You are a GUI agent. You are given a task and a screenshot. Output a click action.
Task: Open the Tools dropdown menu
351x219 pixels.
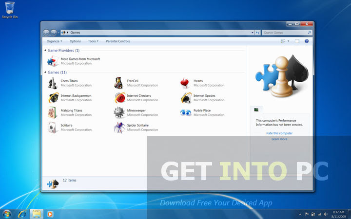tap(93, 41)
